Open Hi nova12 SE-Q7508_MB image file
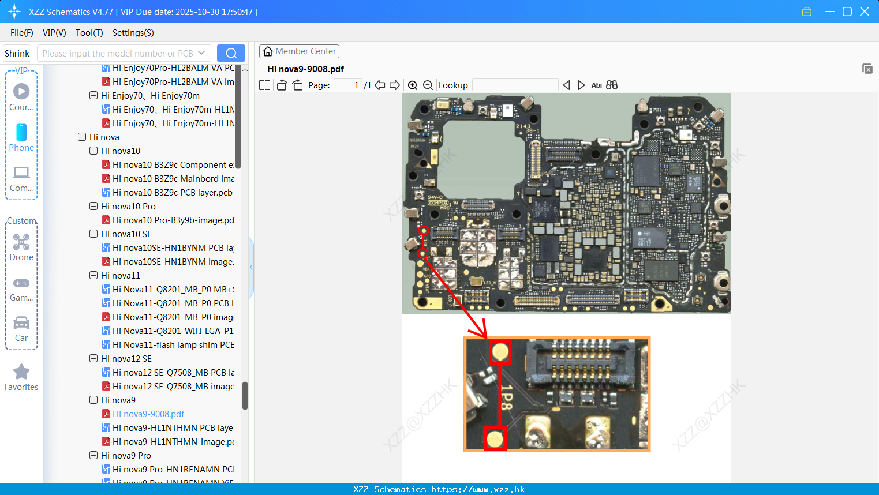This screenshot has height=495, width=879. [169, 387]
